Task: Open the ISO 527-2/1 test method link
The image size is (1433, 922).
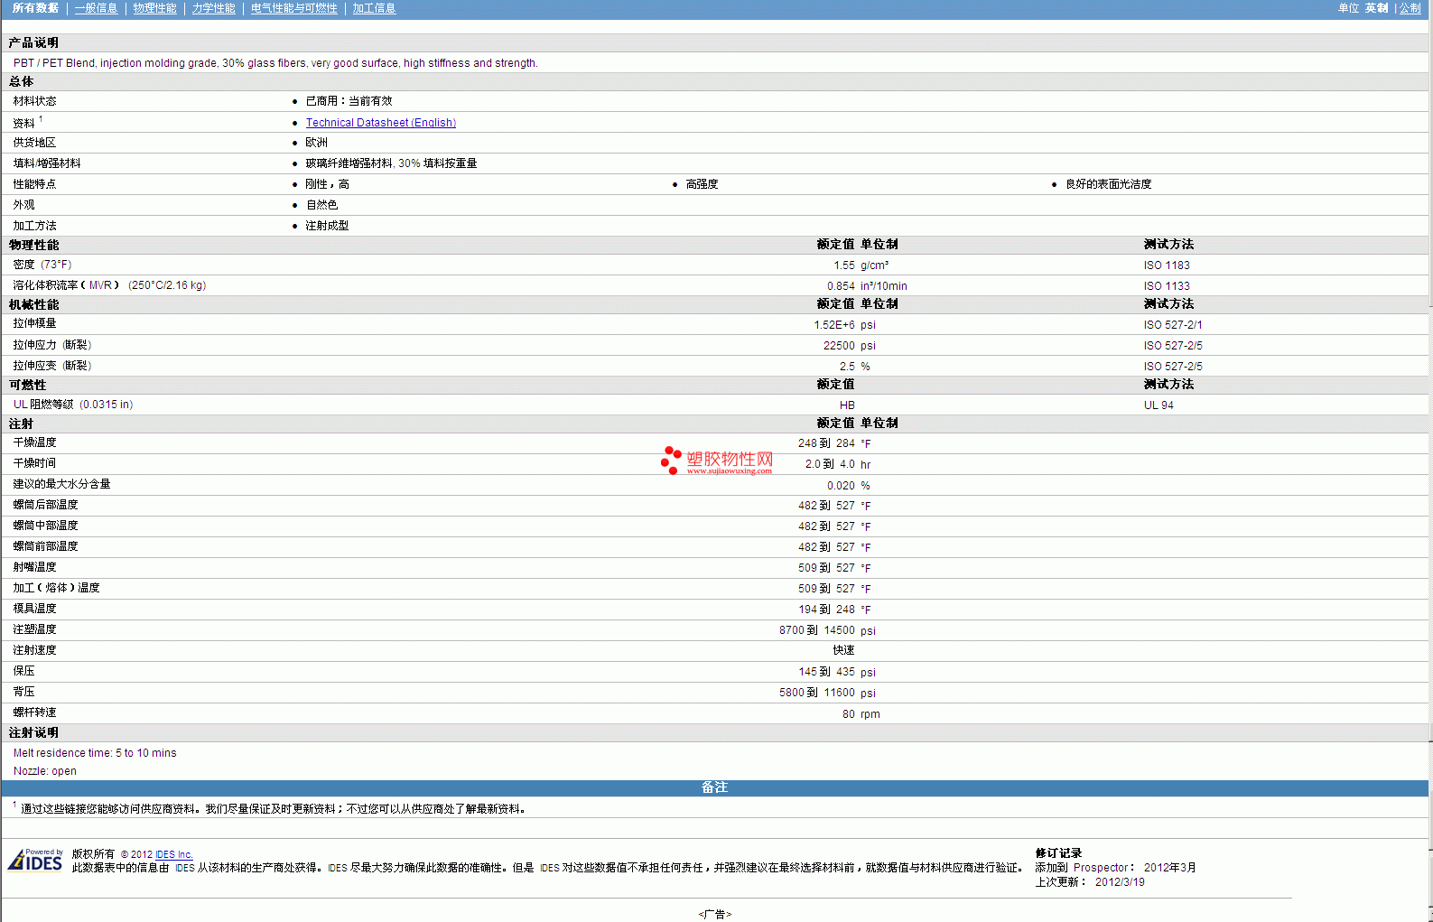Action: tap(1172, 325)
